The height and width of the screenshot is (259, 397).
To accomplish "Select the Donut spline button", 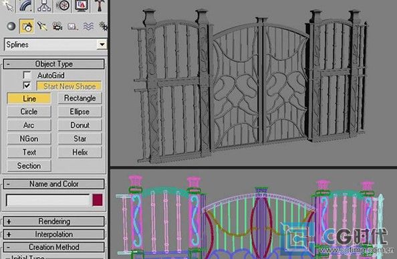I will [x=80, y=125].
